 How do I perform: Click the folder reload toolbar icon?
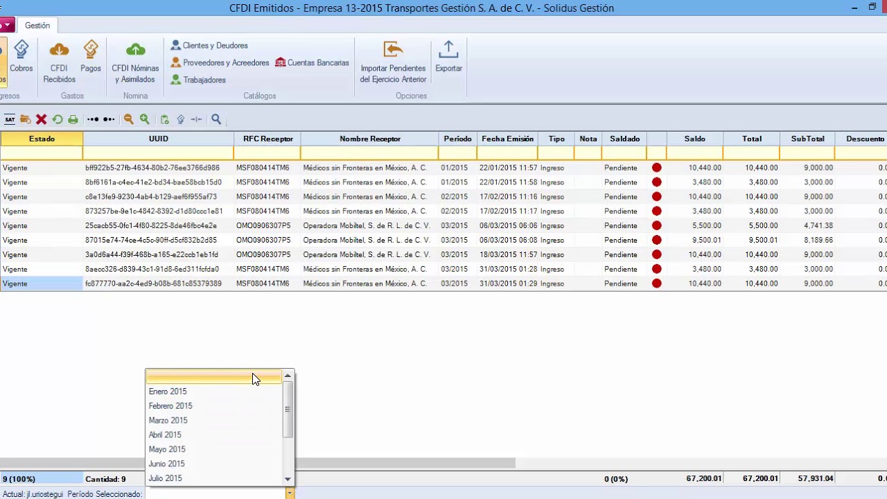pos(26,119)
